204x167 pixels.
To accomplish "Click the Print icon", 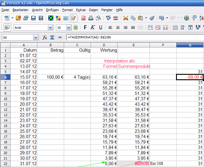I will [91, 18].
